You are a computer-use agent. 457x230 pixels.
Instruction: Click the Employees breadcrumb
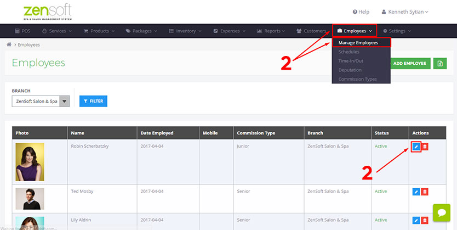(28, 45)
